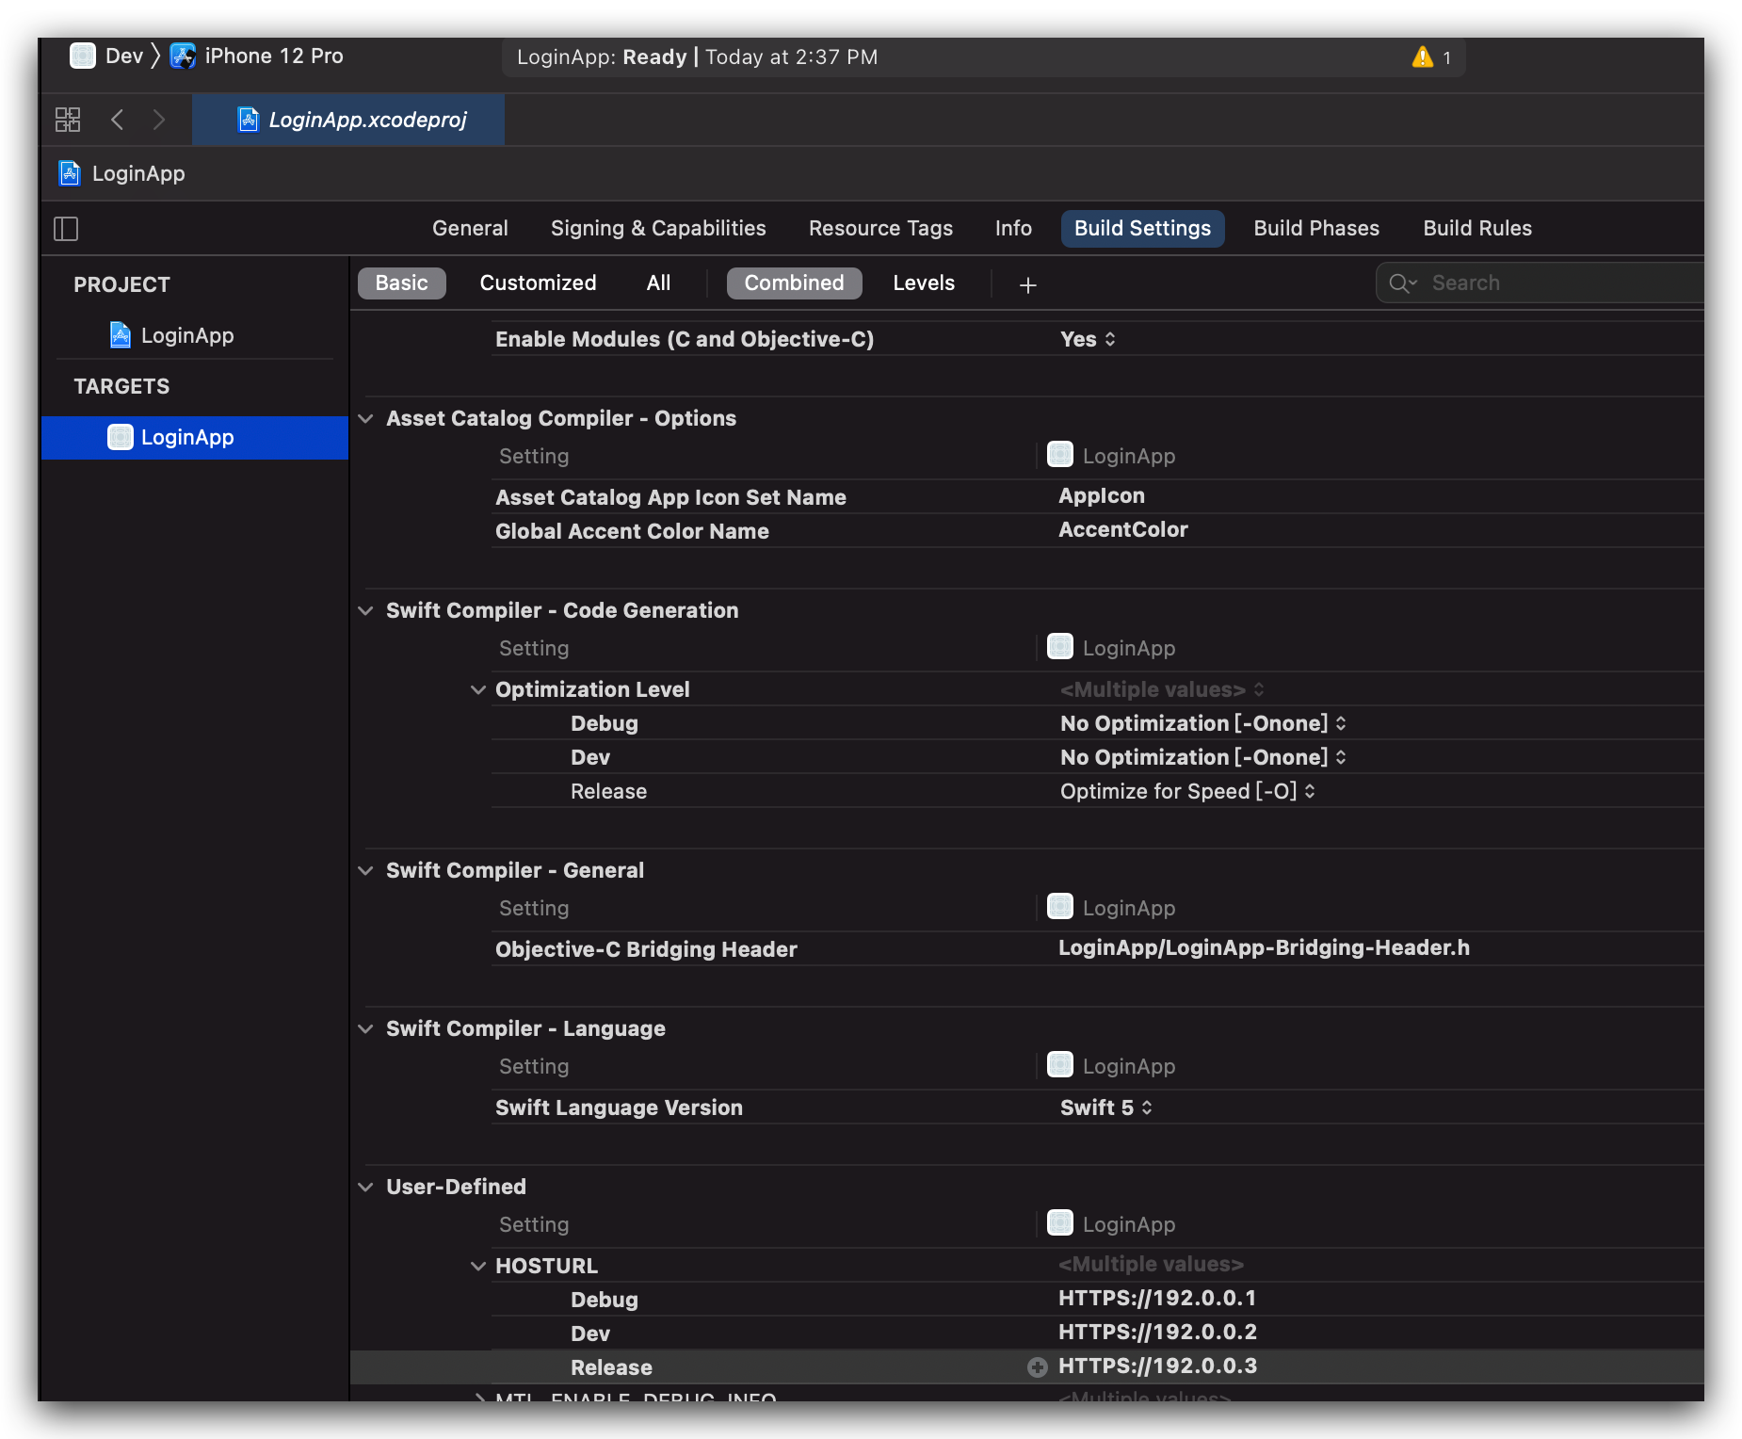1742x1439 pixels.
Task: Click the Dev HOSTURL value HTTPS://192.0.0.2
Action: (1157, 1332)
